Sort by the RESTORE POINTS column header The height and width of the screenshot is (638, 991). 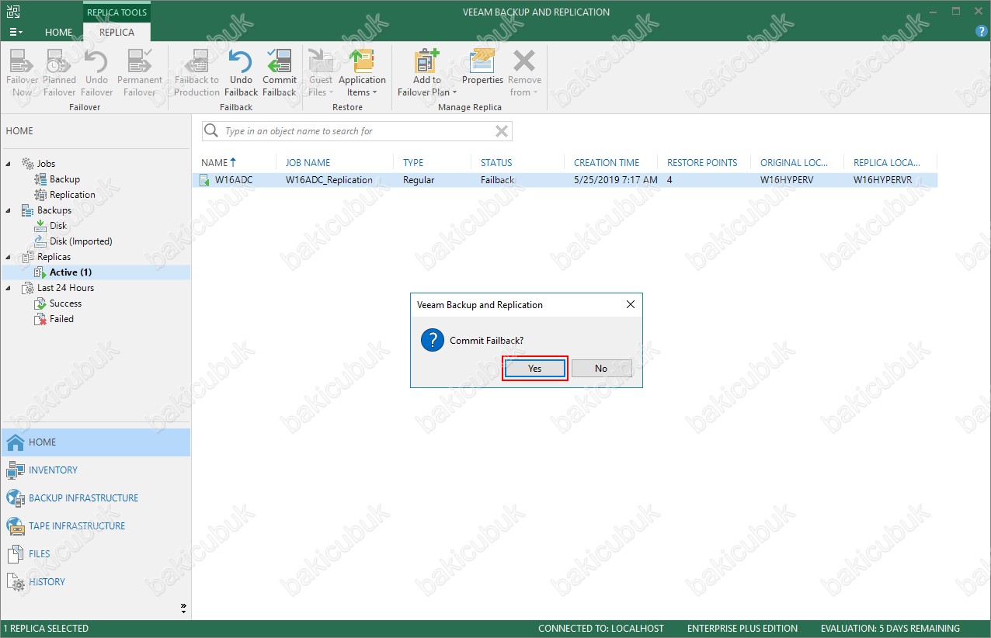point(704,162)
